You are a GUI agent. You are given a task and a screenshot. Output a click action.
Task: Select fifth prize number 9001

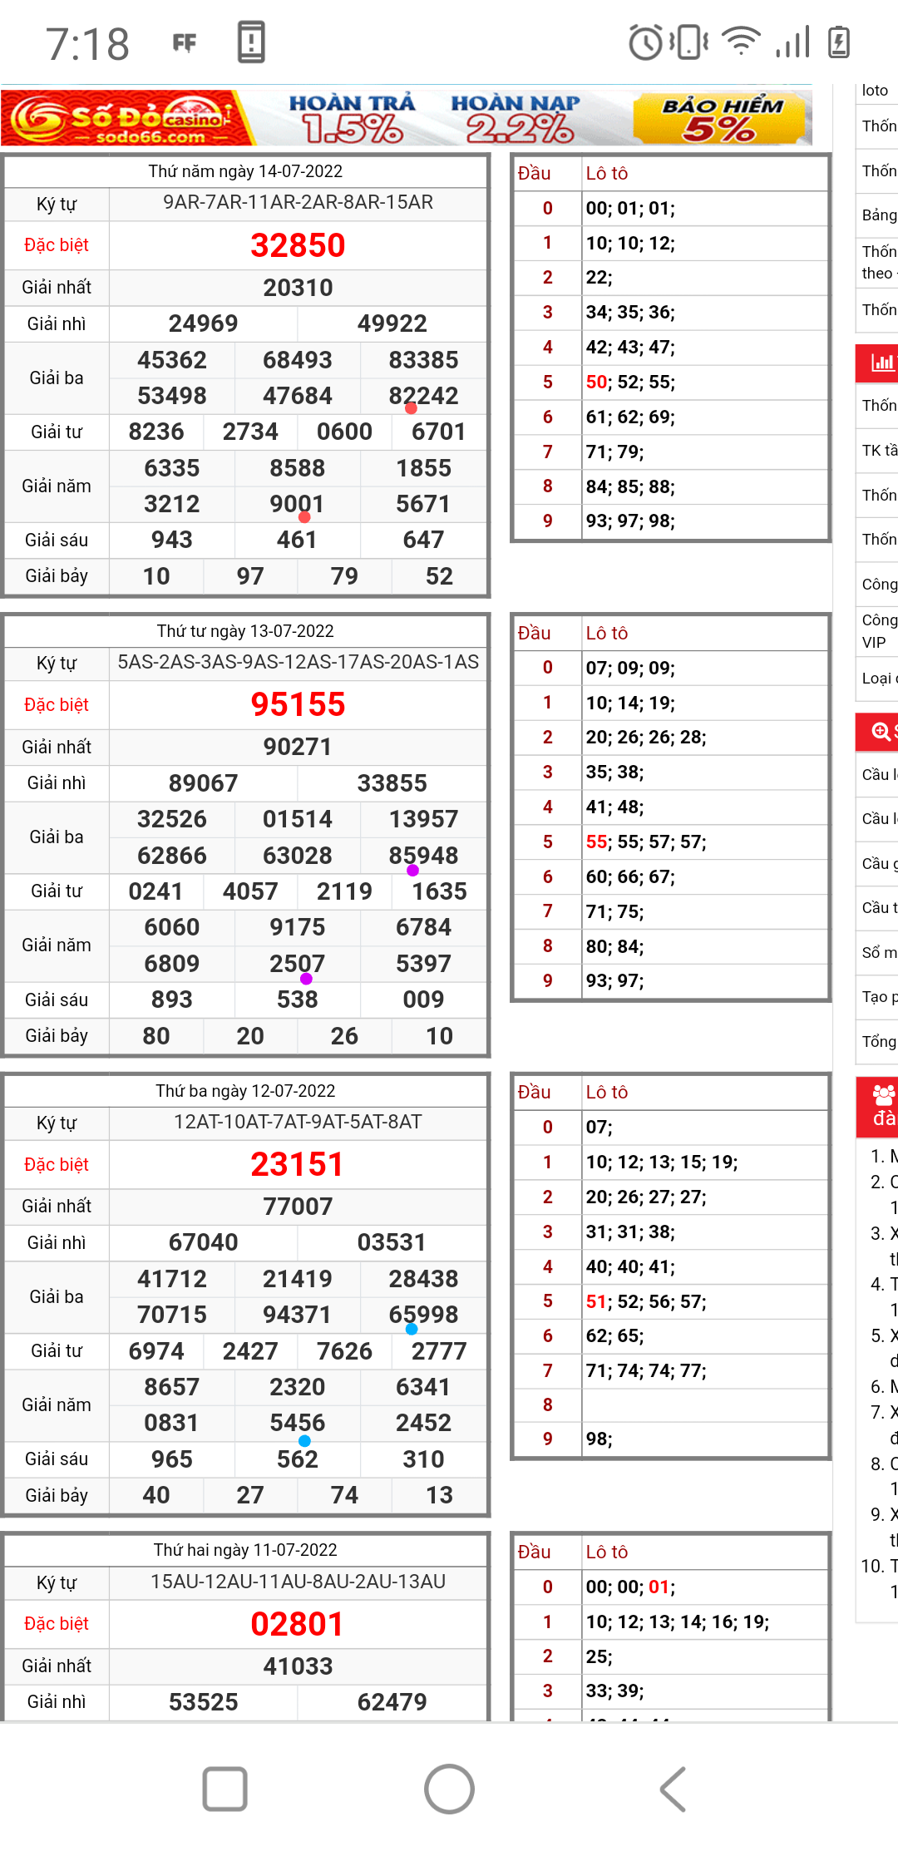coord(297,504)
